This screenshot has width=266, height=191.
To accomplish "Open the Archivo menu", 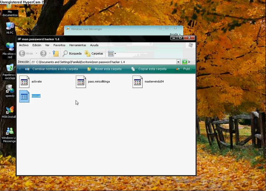I will pyautogui.click(x=24, y=45).
